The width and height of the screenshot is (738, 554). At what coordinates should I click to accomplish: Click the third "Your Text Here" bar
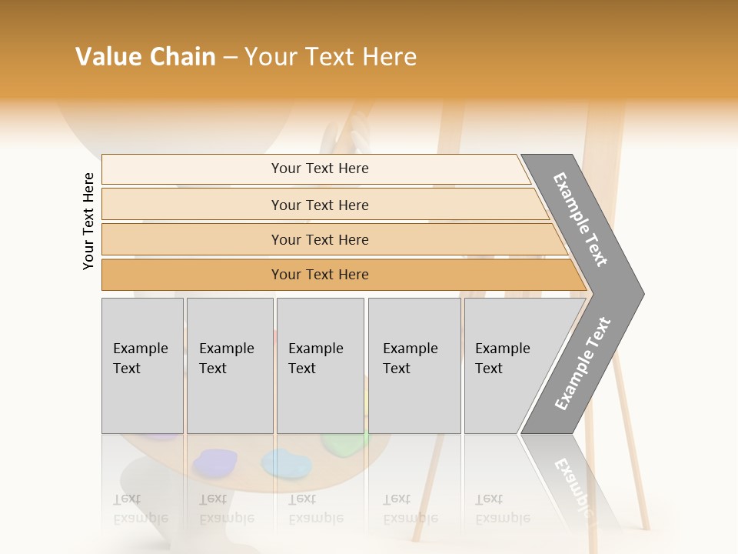pyautogui.click(x=319, y=239)
